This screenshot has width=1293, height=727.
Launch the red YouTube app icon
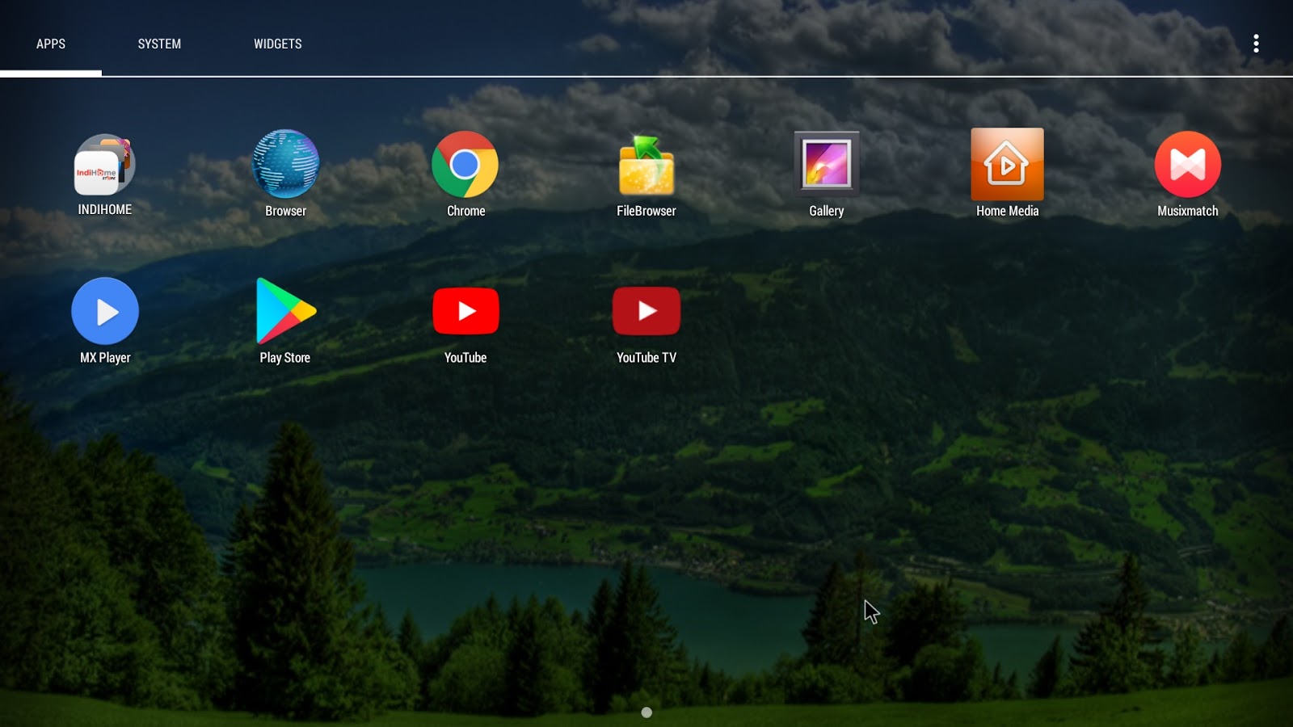[x=465, y=311]
